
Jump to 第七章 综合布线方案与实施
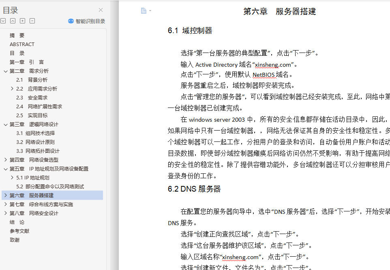click(x=41, y=205)
